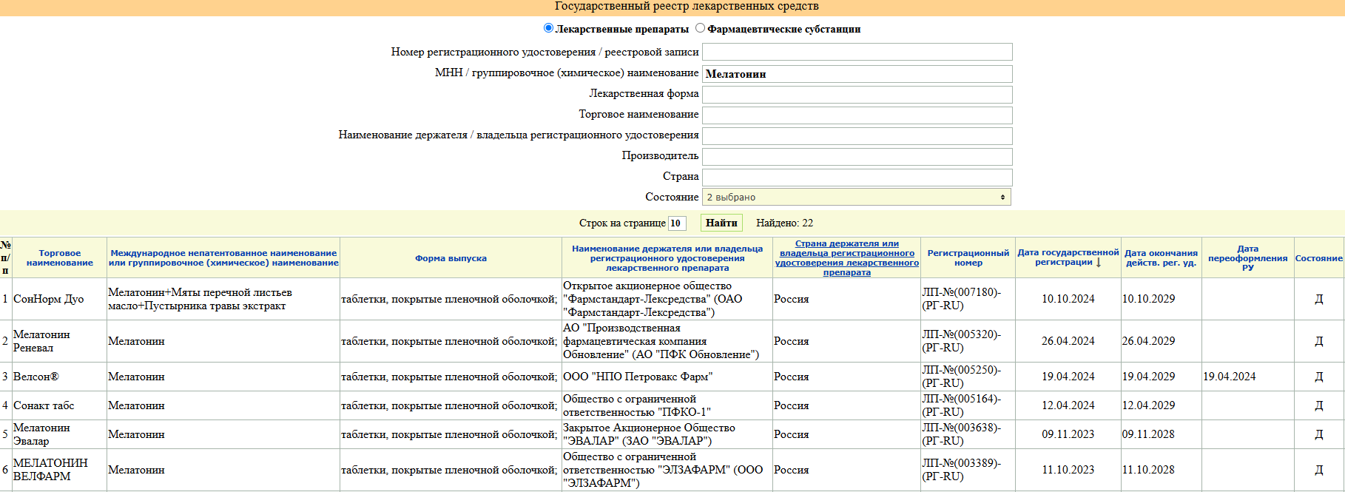Click the Найдено: 22 results count

[784, 223]
